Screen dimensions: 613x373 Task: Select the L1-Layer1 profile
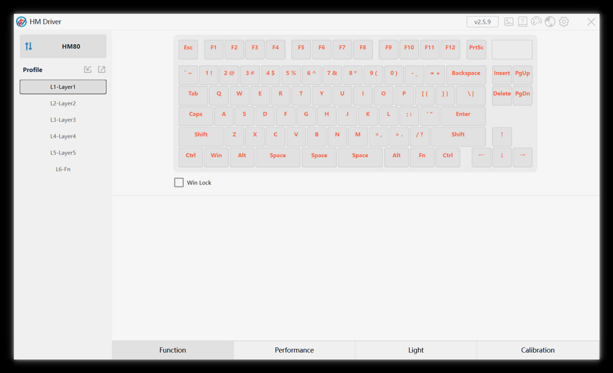click(63, 87)
